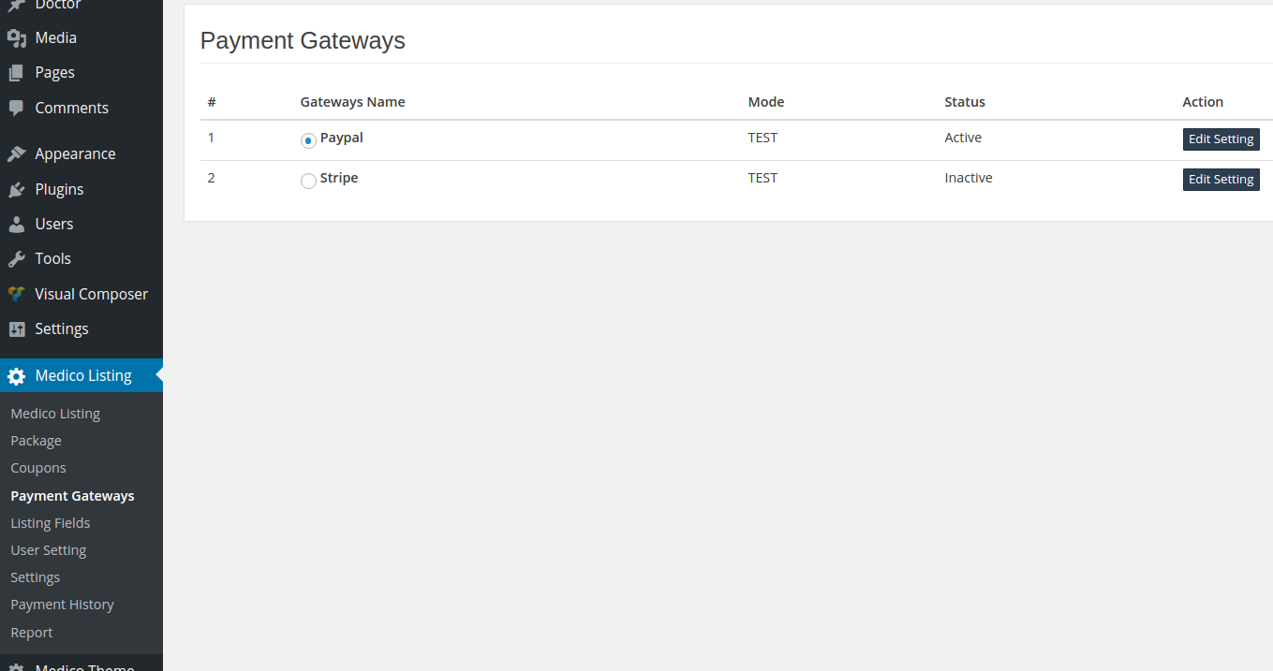Open the Report submenu link

tap(32, 633)
